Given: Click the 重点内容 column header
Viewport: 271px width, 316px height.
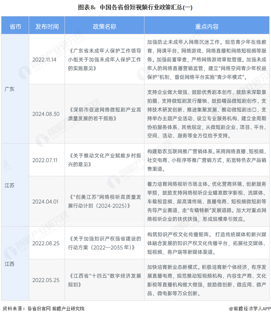Looking at the screenshot, I should 207,26.
